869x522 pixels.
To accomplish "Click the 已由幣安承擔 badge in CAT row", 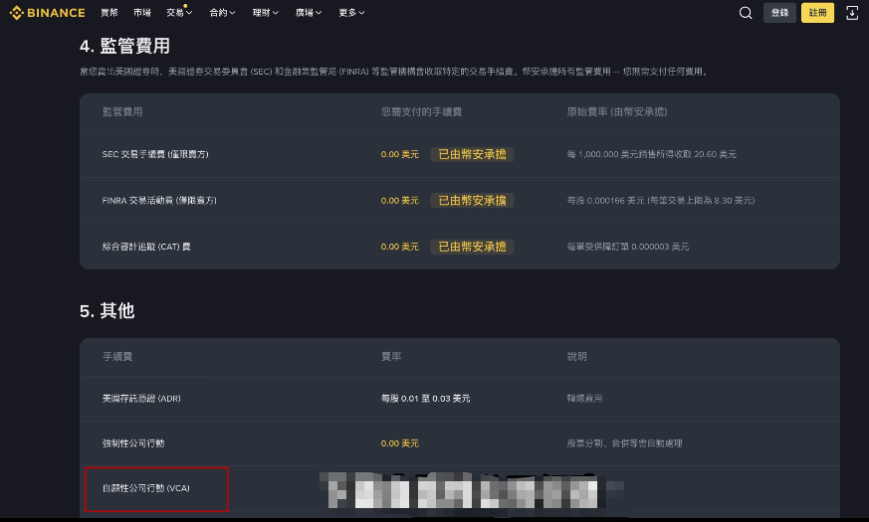I will click(x=472, y=247).
